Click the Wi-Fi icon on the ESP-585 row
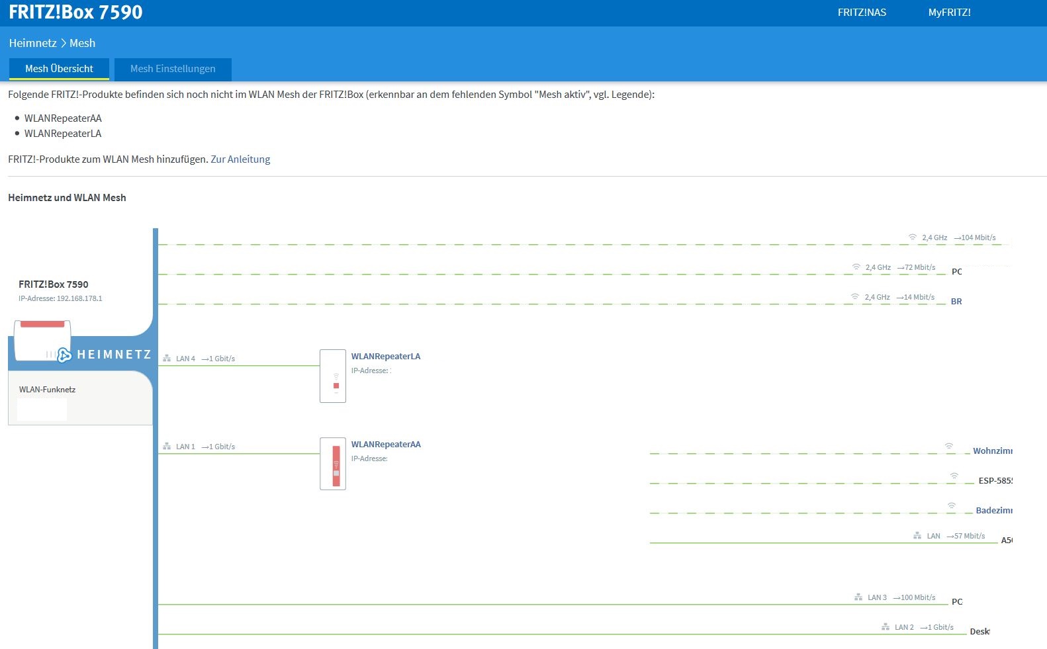Viewport: 1047px width, 649px height. point(954,476)
